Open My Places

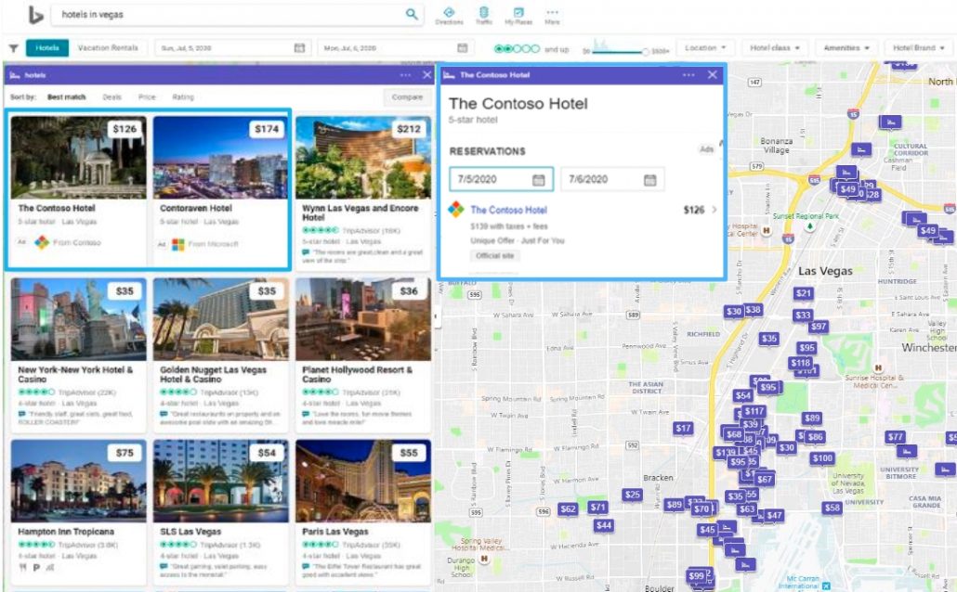point(518,15)
